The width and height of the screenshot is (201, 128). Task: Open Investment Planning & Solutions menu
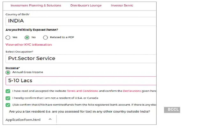(36, 5)
